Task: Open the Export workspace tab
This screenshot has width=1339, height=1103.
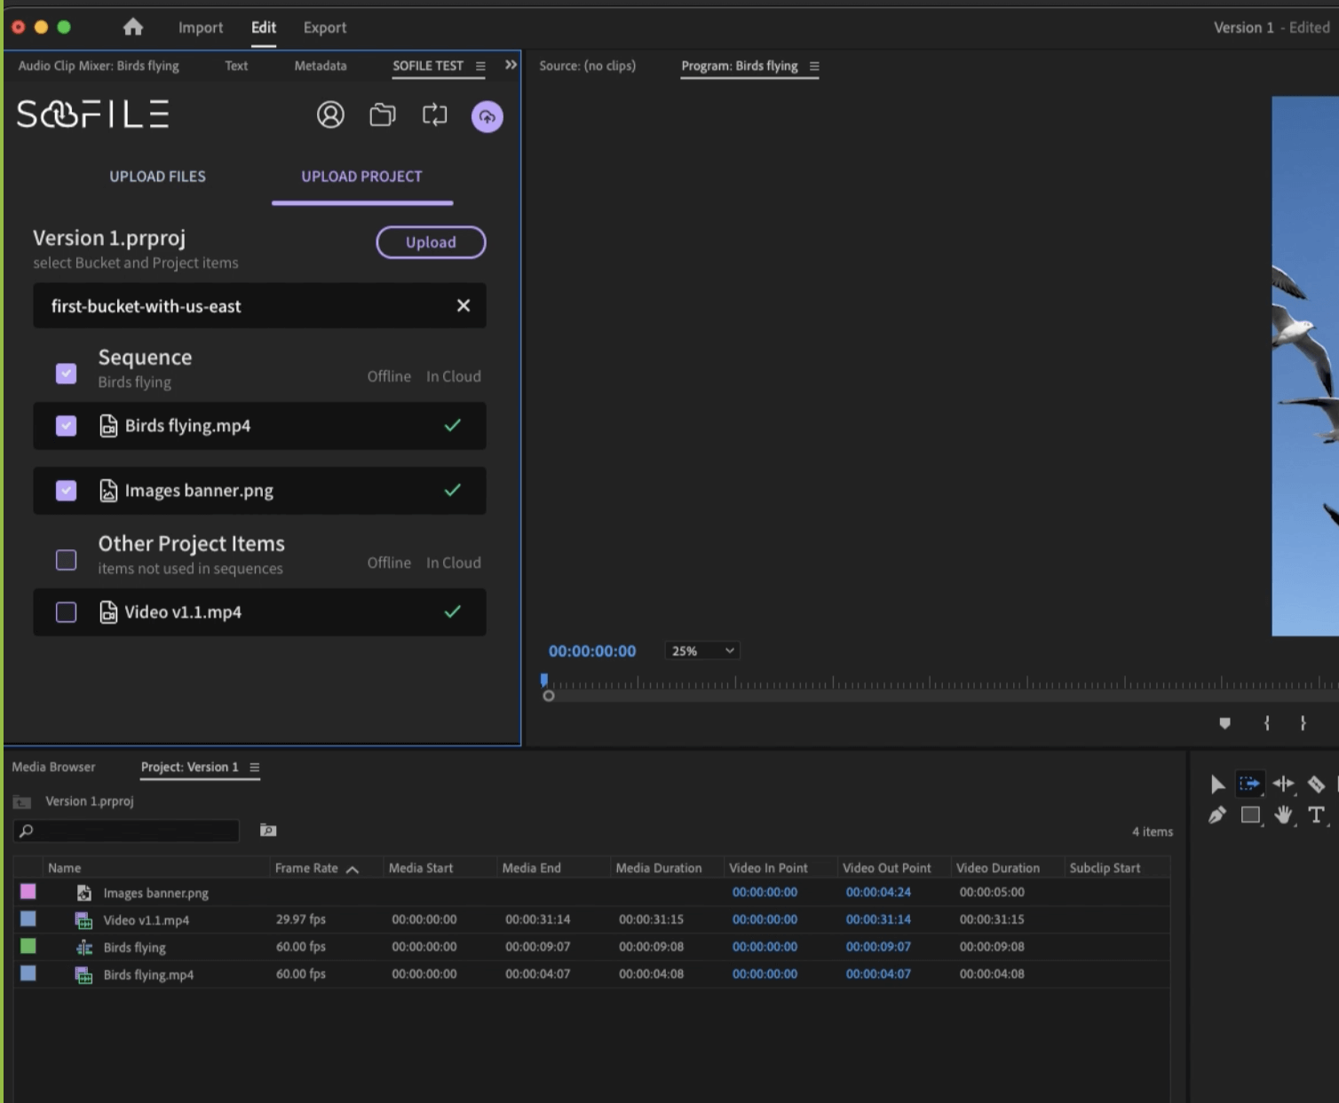Action: pos(324,28)
